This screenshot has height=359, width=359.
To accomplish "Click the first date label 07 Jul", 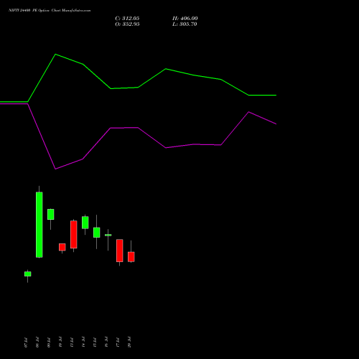I will [26, 342].
